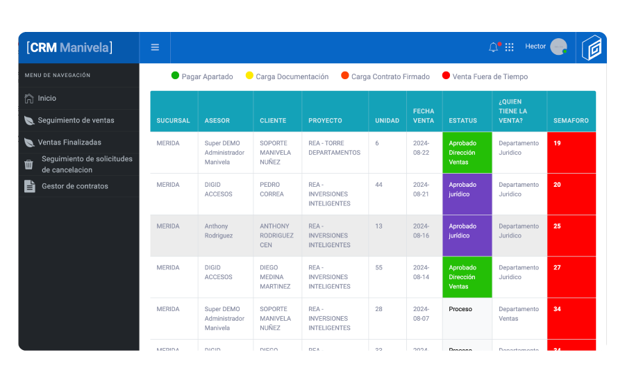This screenshot has width=625, height=382.
Task: Open the apps grid icon
Action: tap(509, 47)
